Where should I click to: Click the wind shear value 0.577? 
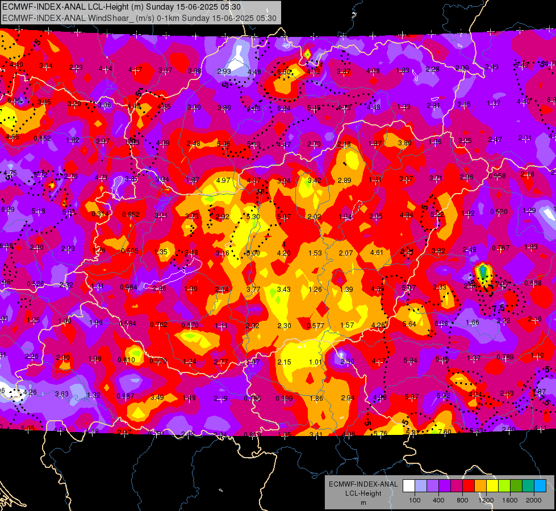tap(316, 325)
